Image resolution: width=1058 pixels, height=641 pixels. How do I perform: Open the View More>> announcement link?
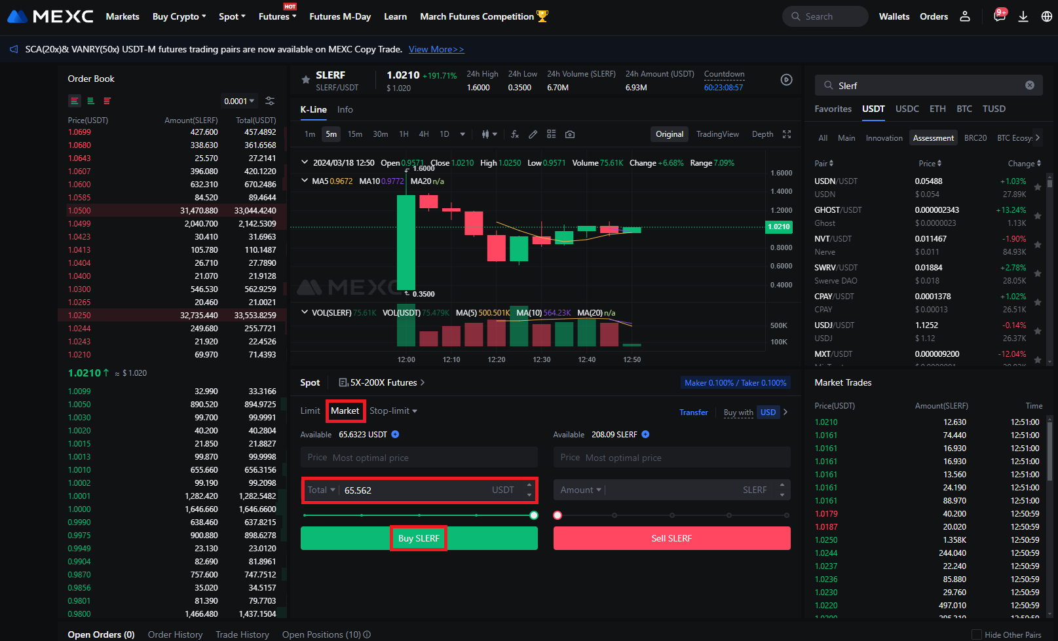tap(436, 49)
